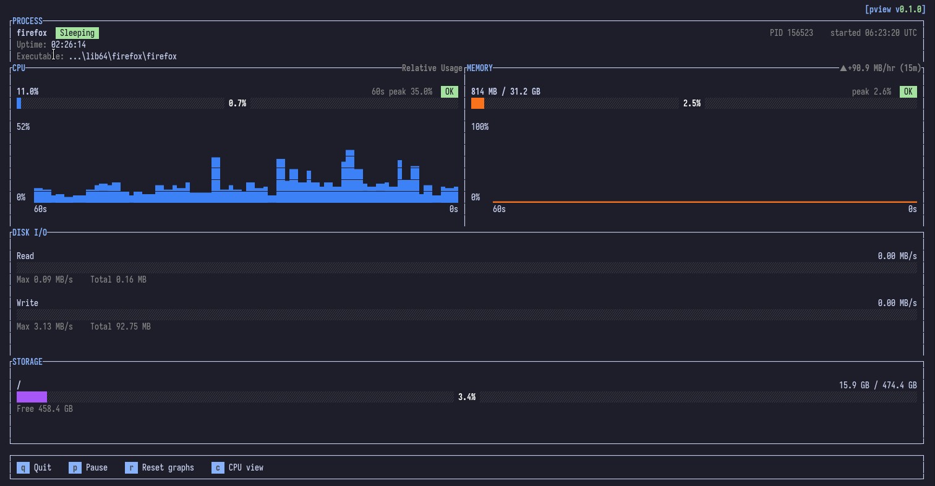Click the +90.9 MB/hr (15m) rate

(x=884, y=68)
